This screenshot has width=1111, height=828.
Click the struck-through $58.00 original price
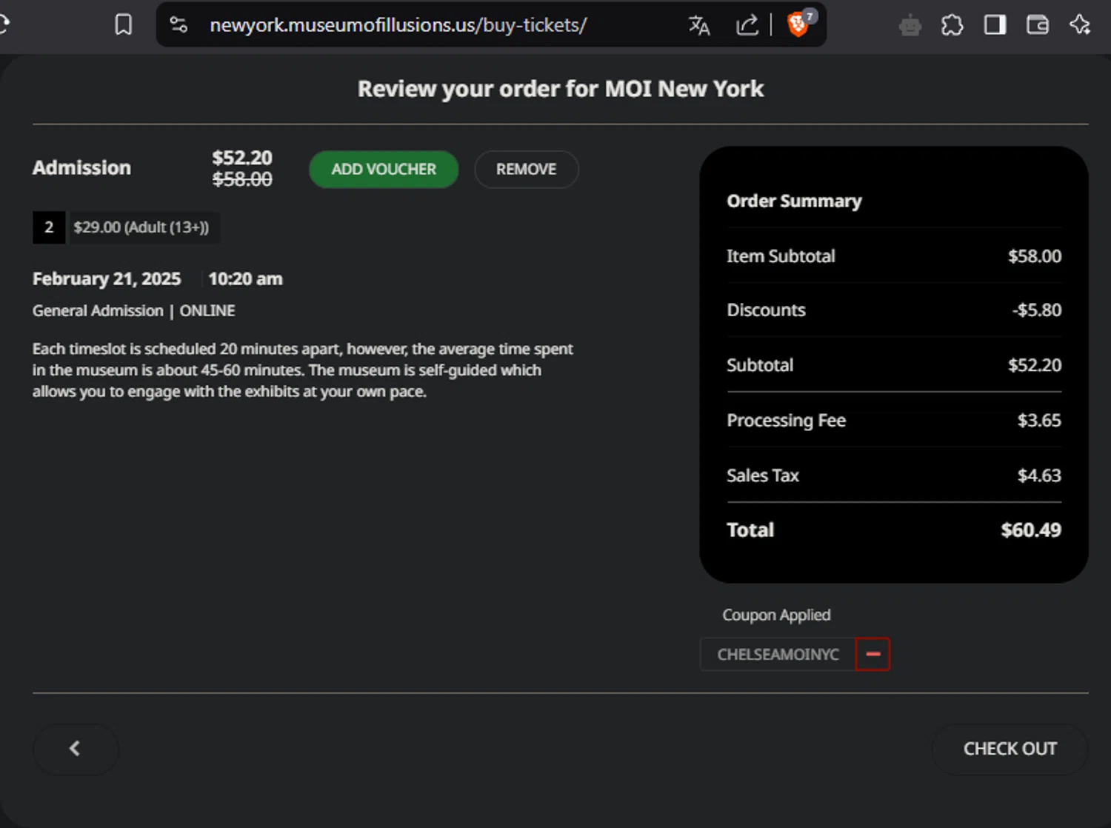click(x=242, y=179)
